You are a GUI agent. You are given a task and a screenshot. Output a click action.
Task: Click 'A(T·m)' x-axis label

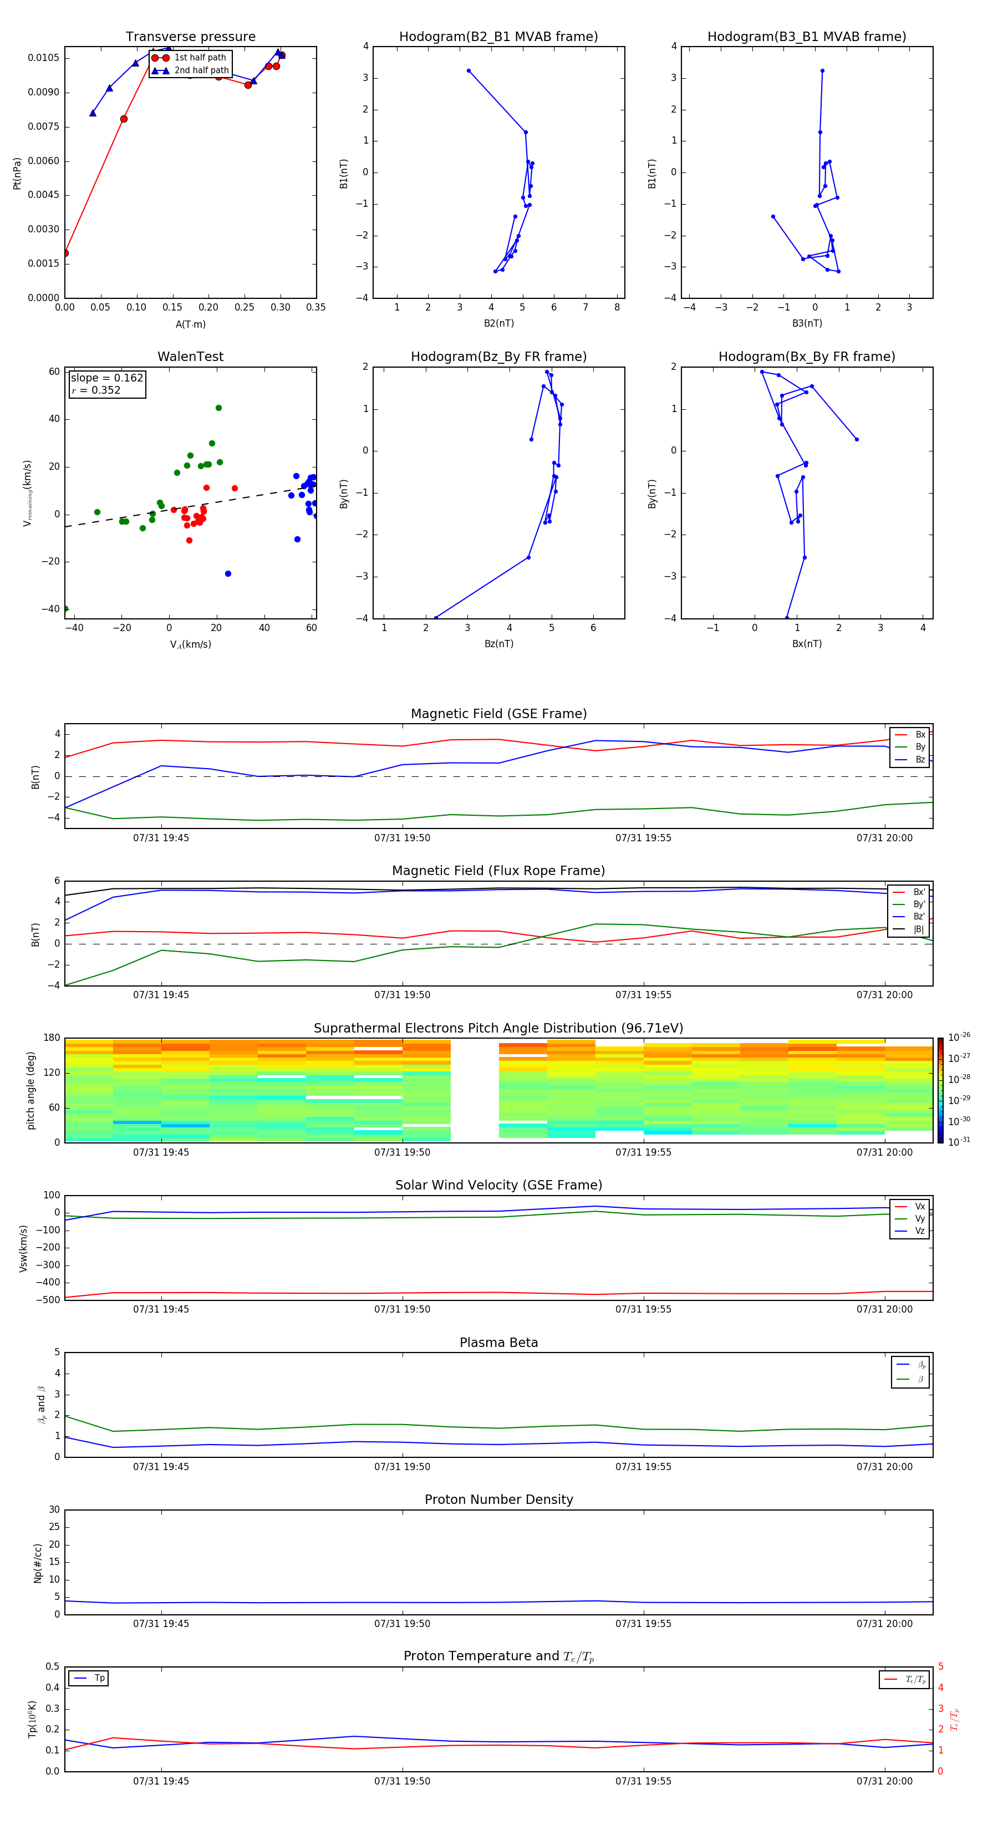click(190, 324)
